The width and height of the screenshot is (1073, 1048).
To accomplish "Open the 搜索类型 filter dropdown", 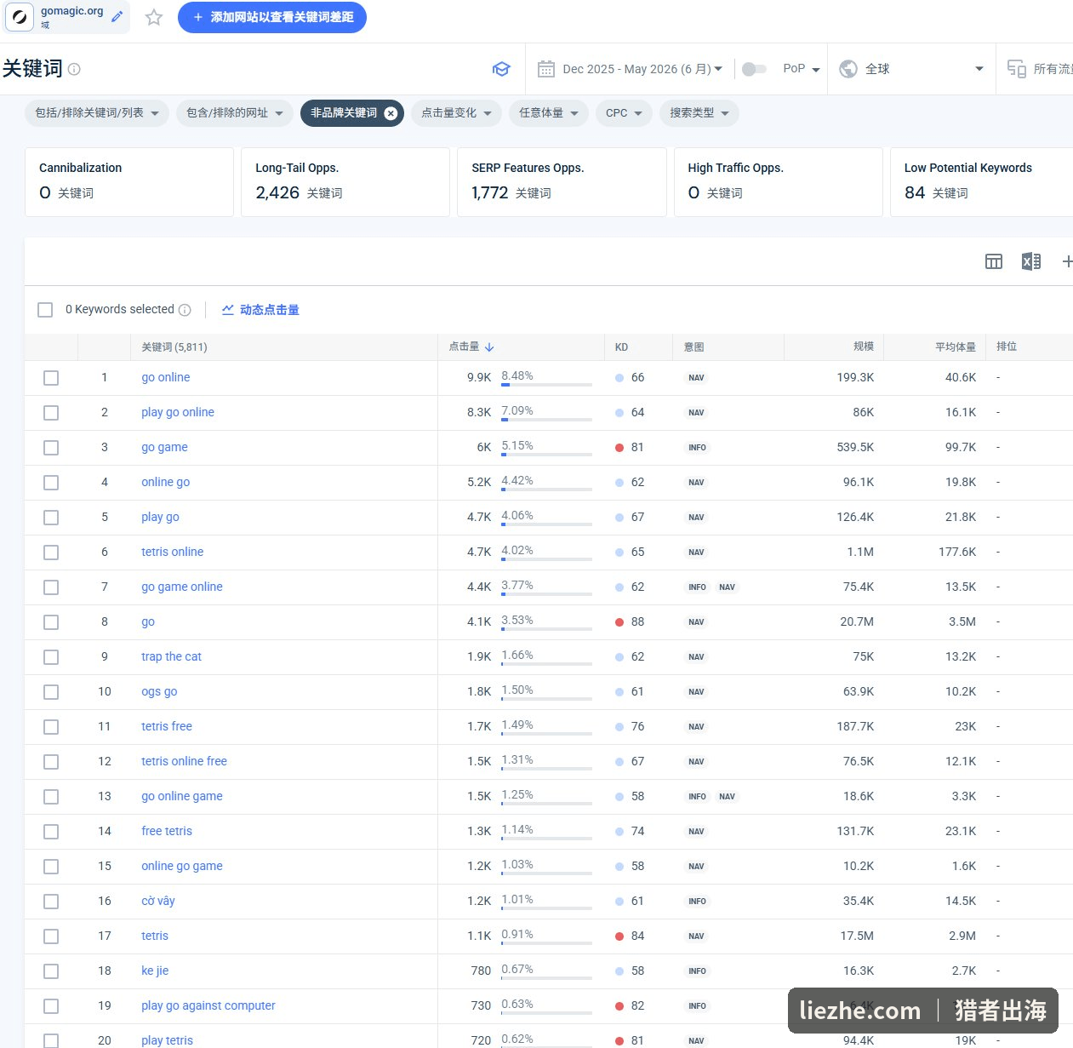I will tap(699, 113).
